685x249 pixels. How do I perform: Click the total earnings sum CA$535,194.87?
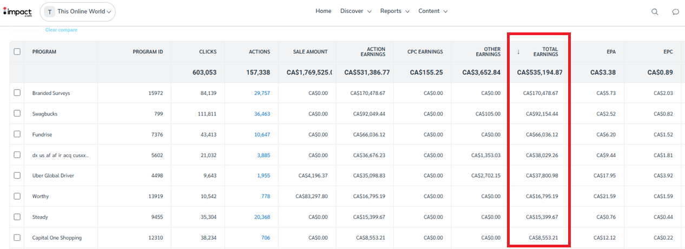point(539,72)
